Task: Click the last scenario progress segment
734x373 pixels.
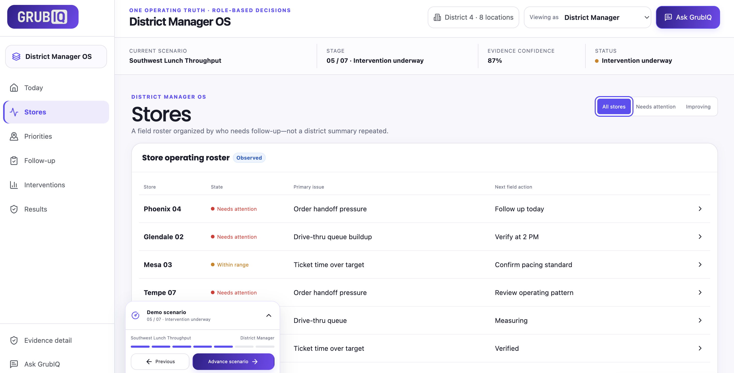Action: tap(265, 346)
